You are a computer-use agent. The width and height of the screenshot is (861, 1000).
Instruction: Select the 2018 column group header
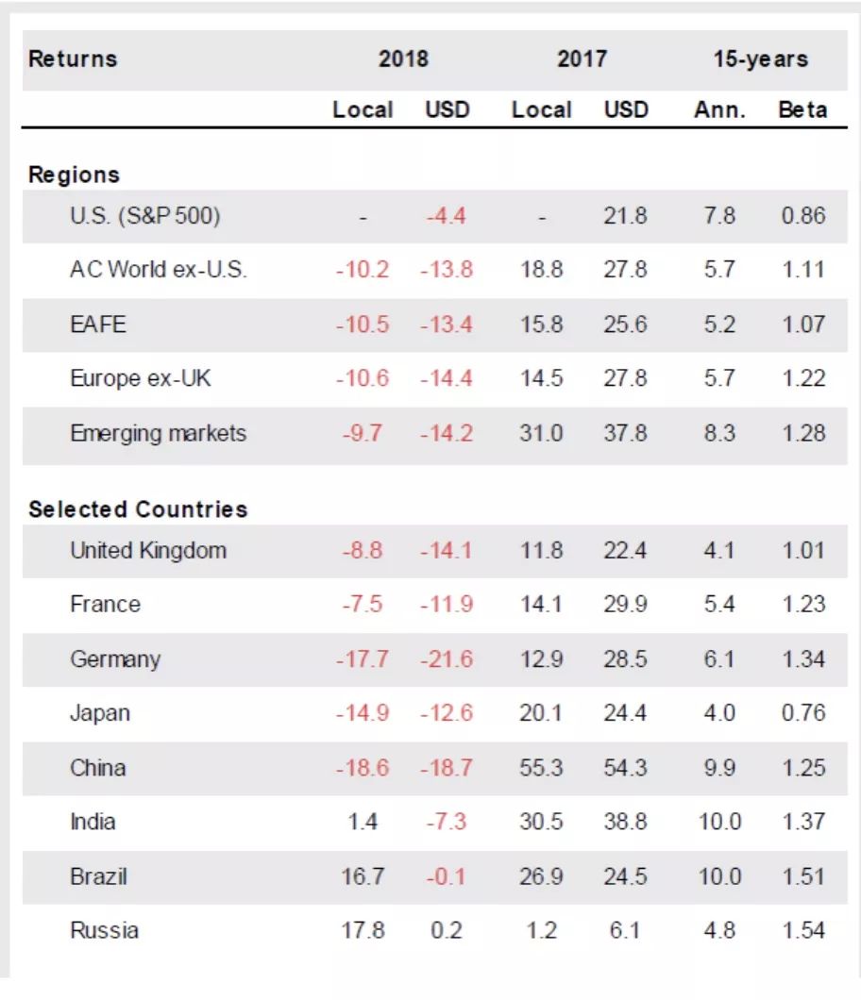click(403, 58)
